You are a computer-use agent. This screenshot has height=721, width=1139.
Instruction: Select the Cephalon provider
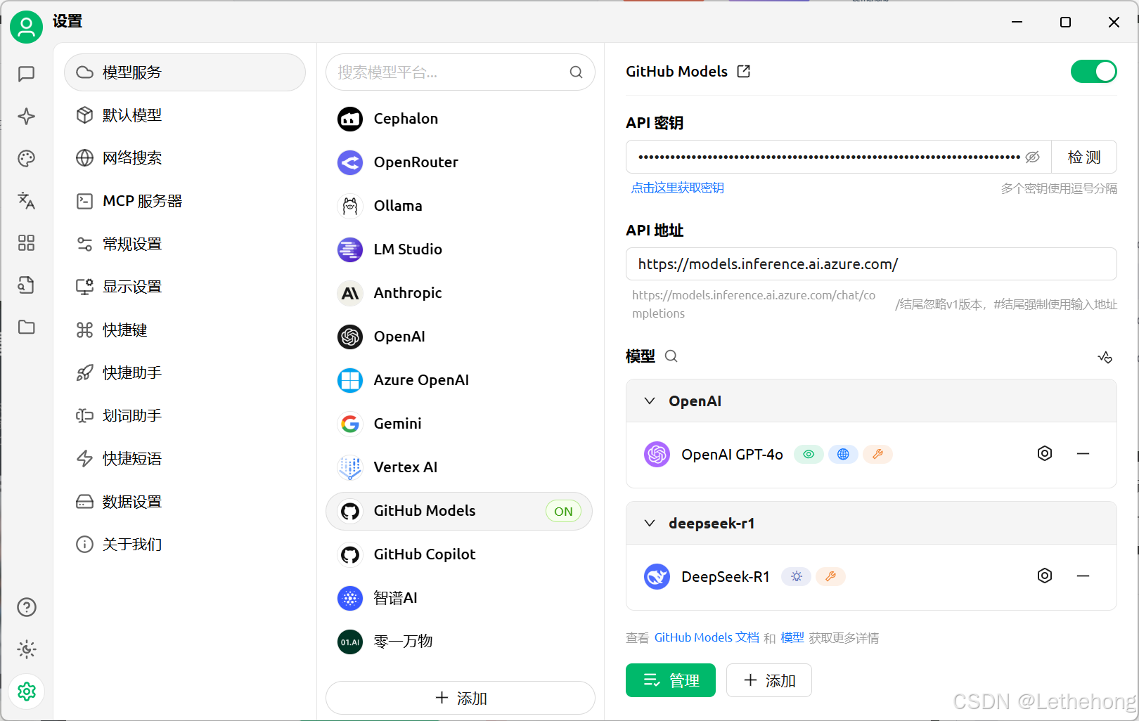459,119
